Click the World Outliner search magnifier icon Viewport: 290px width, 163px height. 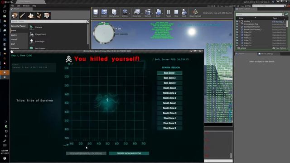(x=283, y=14)
